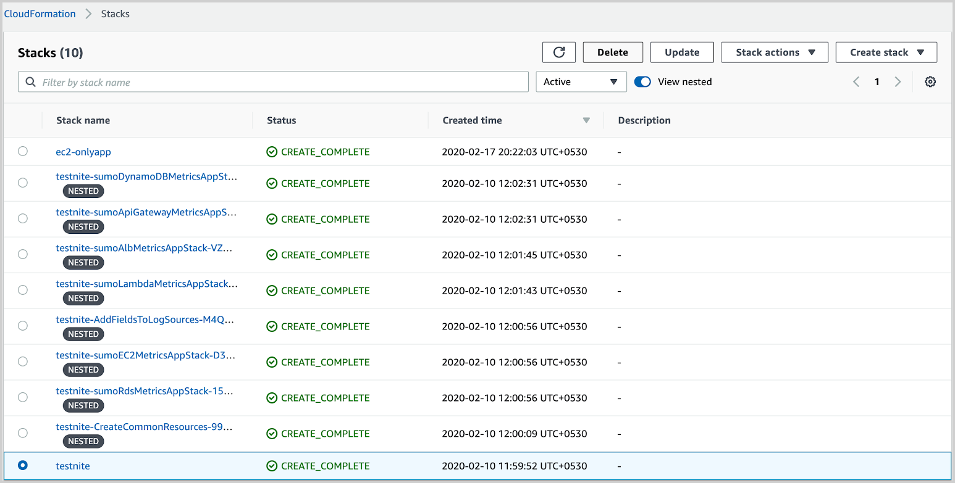955x483 pixels.
Task: Click ec2-onlyapp green status check icon
Action: 272,152
